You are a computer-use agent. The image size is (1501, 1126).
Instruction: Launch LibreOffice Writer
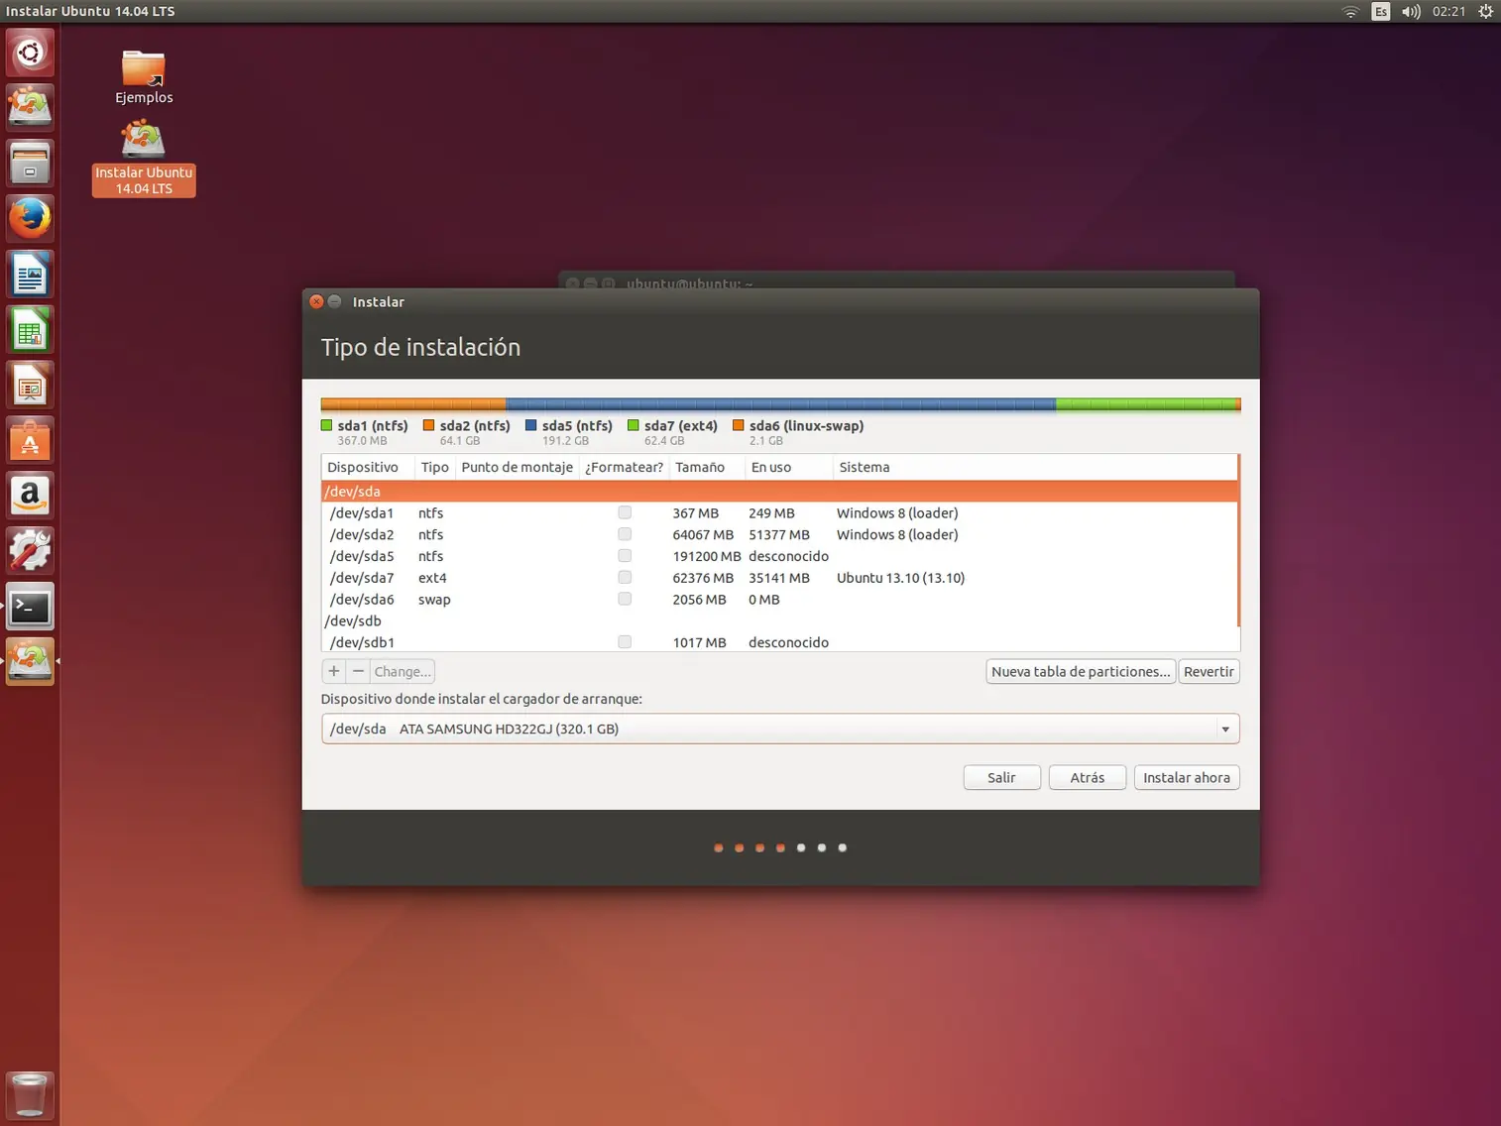(x=30, y=274)
